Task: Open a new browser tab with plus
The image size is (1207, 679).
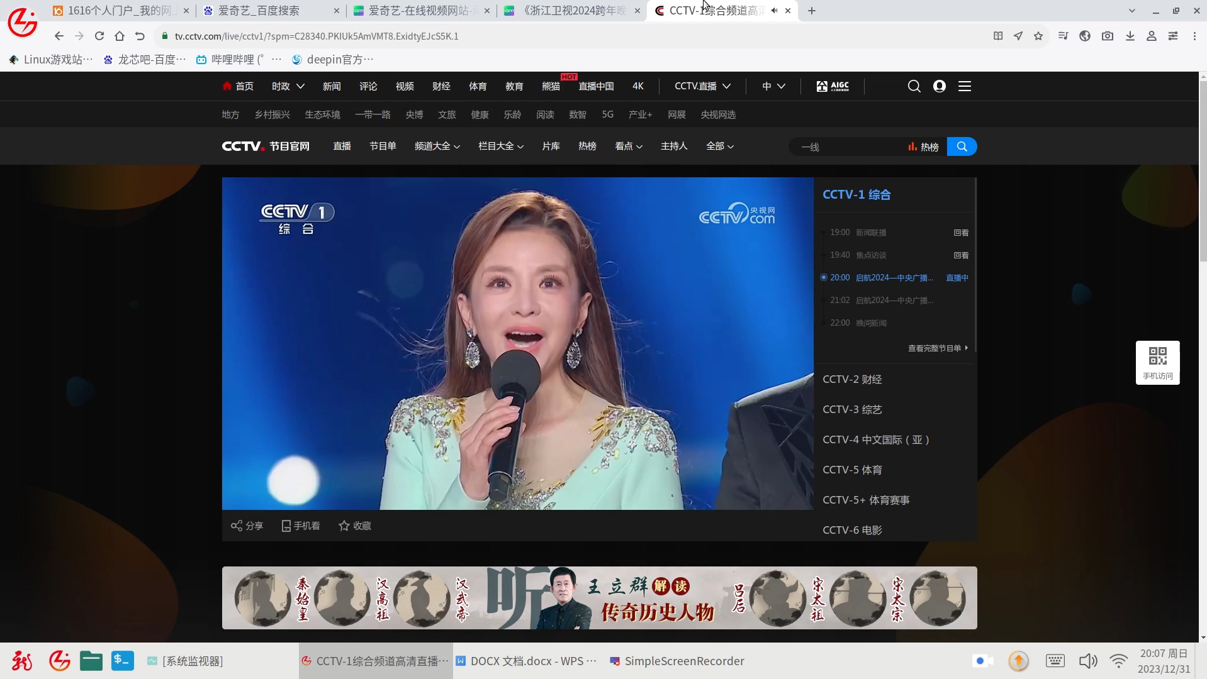Action: (812, 11)
